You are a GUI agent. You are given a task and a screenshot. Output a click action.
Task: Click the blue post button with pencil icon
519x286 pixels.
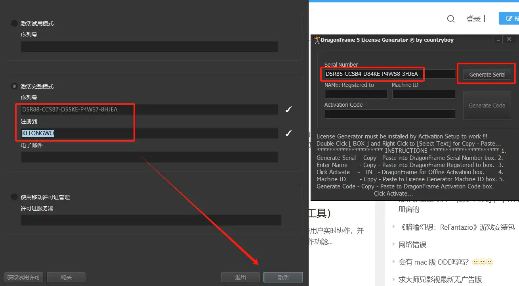click(x=509, y=18)
